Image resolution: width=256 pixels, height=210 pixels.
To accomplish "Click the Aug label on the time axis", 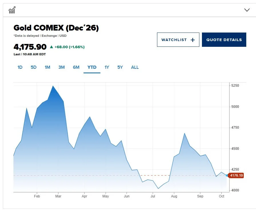I will [x=174, y=196].
